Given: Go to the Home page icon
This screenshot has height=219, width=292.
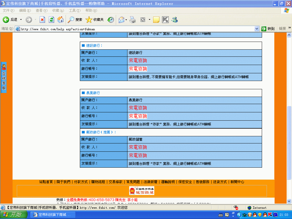Looking at the screenshot, I should 60,20.
